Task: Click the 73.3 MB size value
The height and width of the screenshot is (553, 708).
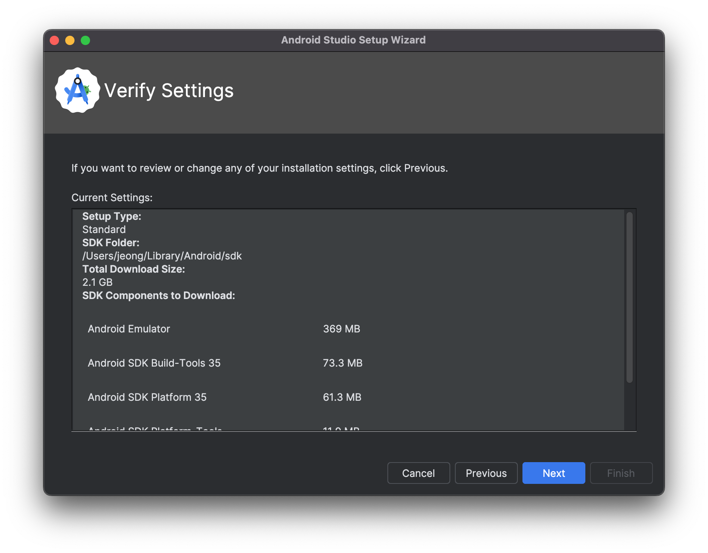Action: pos(343,363)
